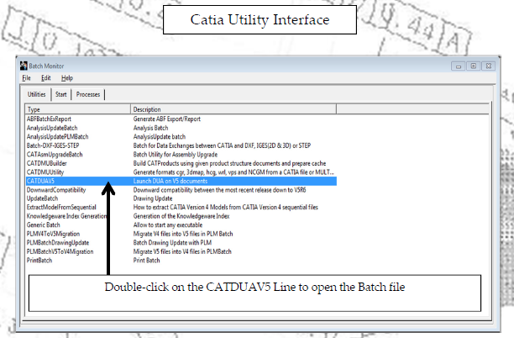This screenshot has height=338, width=514.
Task: Select the AnalysisUpdateBatch utility
Action: [x=181, y=128]
